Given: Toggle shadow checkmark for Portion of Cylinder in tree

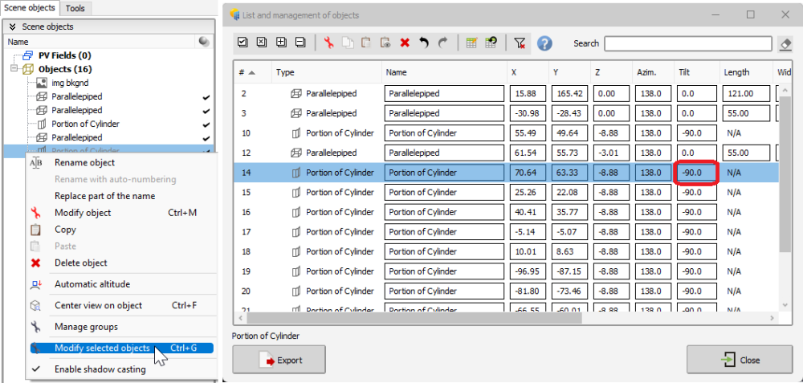Looking at the screenshot, I should 206,124.
